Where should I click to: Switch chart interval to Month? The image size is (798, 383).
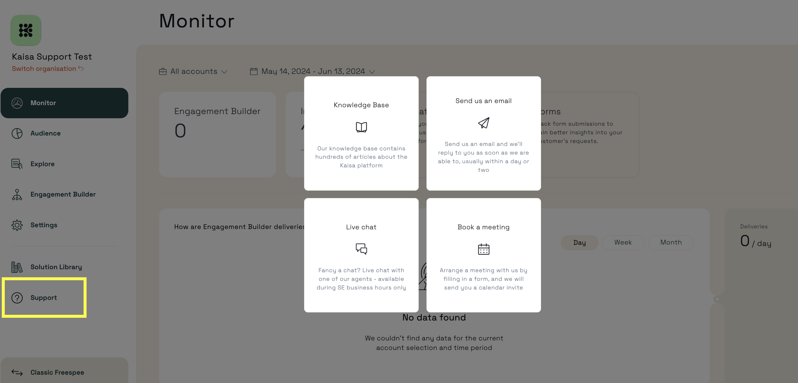click(671, 242)
